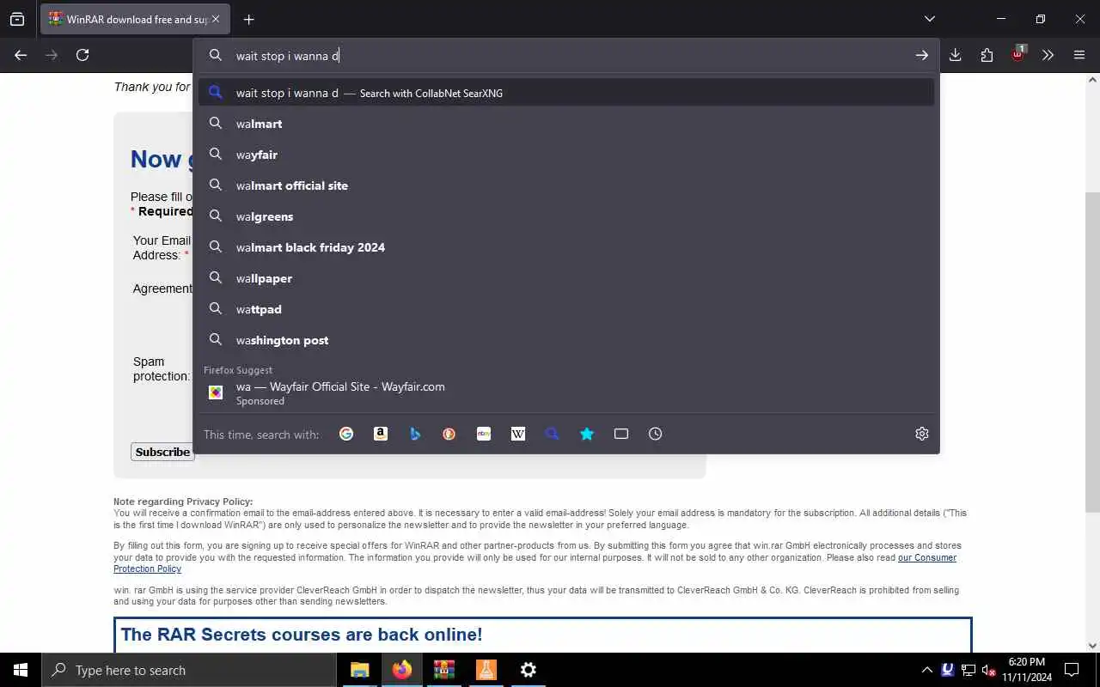This screenshot has width=1100, height=687.
Task: Open search settings gear icon
Action: pos(922,434)
